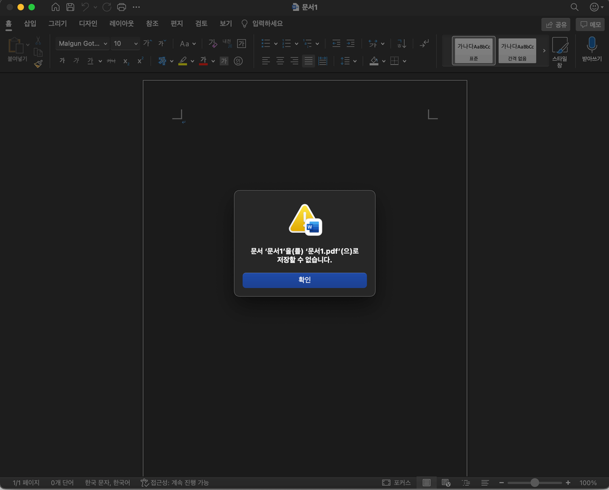Toggle justify alignment
609x490 pixels.
(308, 61)
